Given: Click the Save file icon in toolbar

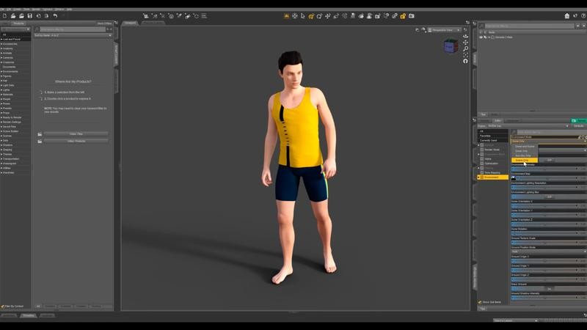Looking at the screenshot, I should pyautogui.click(x=30, y=15).
